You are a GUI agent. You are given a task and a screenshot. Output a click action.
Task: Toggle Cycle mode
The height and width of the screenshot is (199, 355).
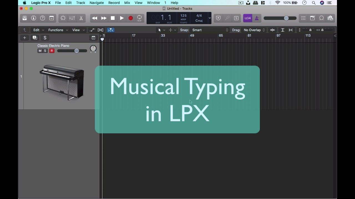pyautogui.click(x=140, y=18)
